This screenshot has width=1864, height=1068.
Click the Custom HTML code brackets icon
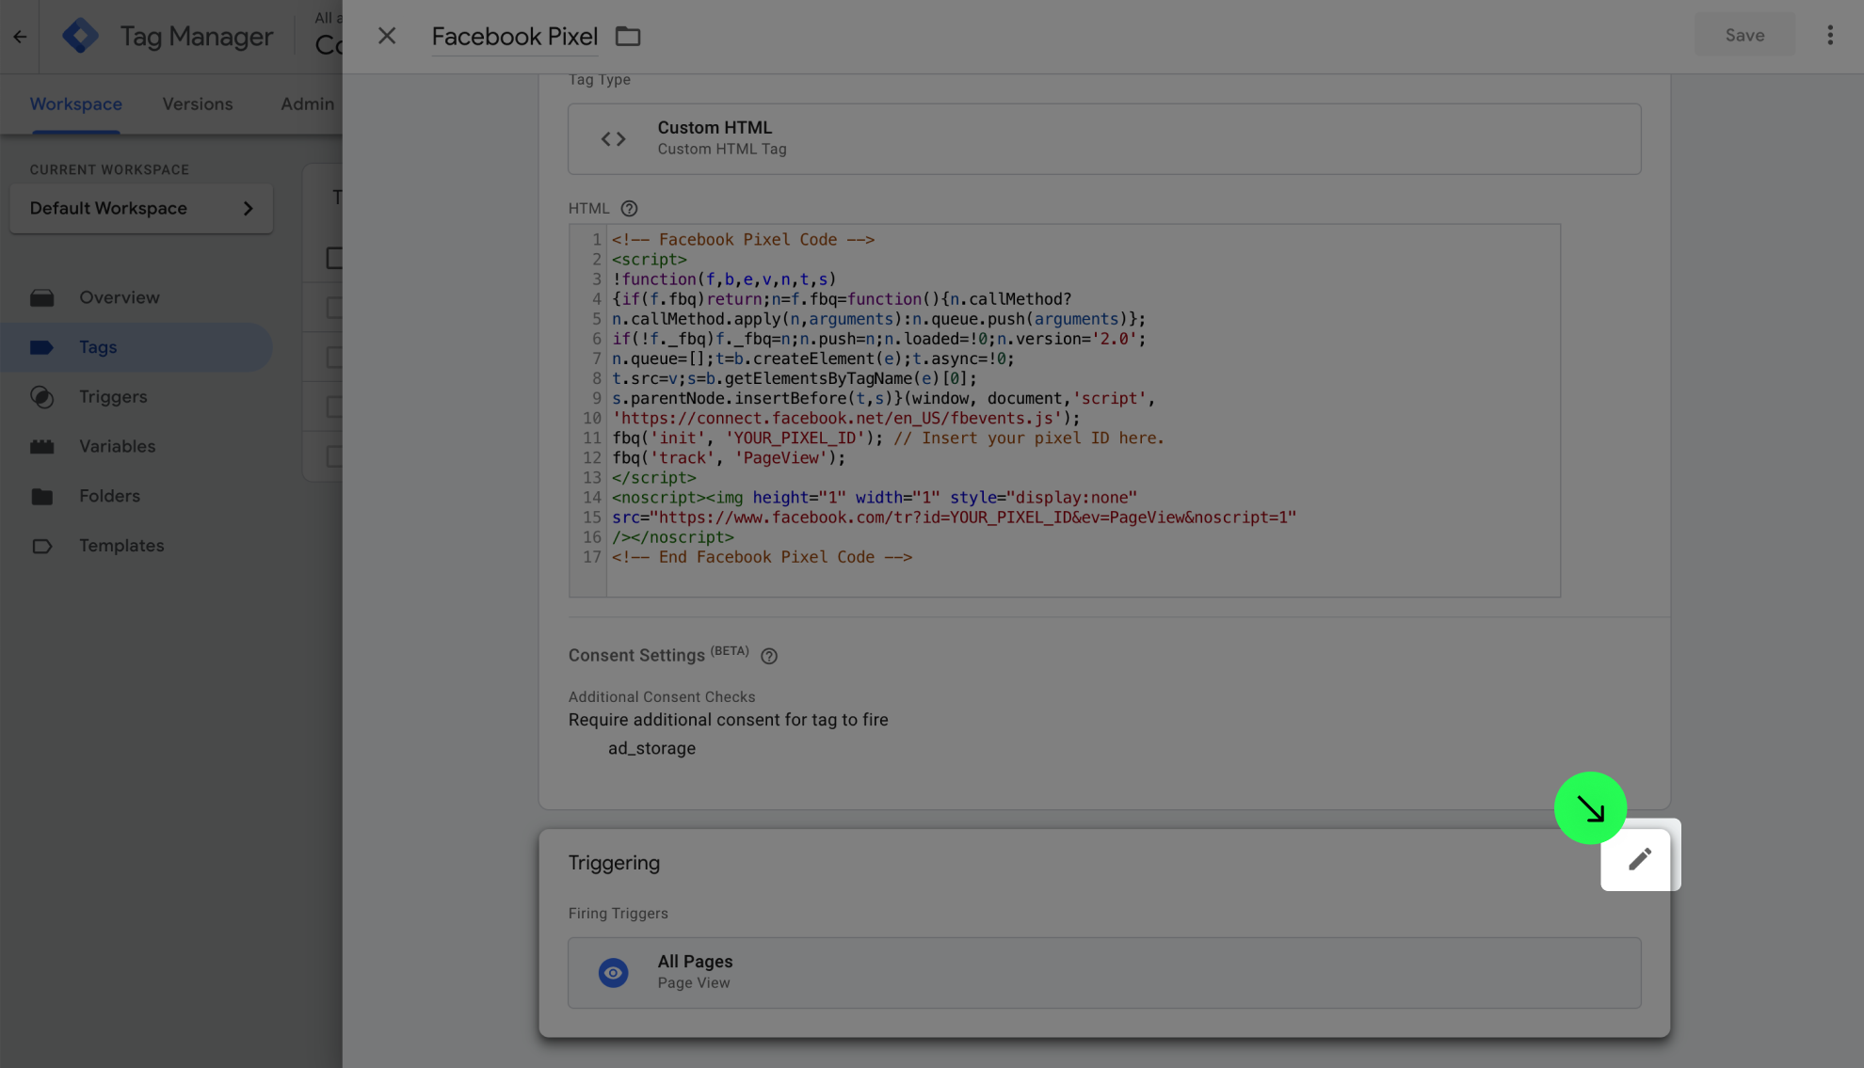613,139
